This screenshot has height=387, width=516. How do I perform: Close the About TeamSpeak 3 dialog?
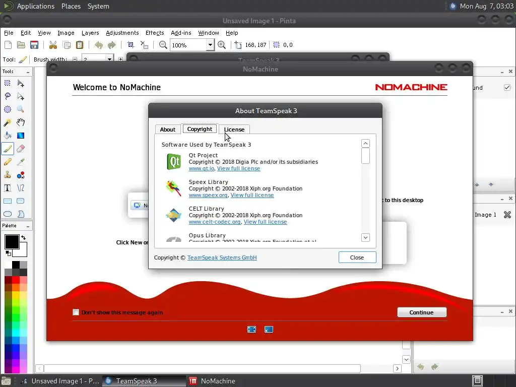point(357,257)
